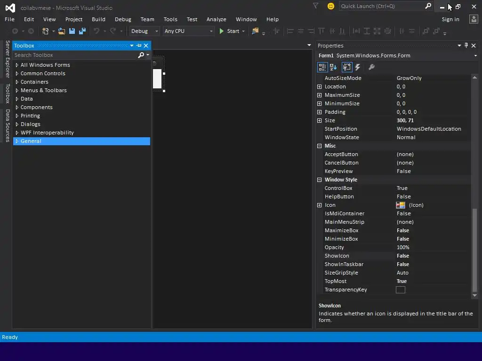The width and height of the screenshot is (482, 361).
Task: Collapse the Misc category
Action: click(x=320, y=146)
